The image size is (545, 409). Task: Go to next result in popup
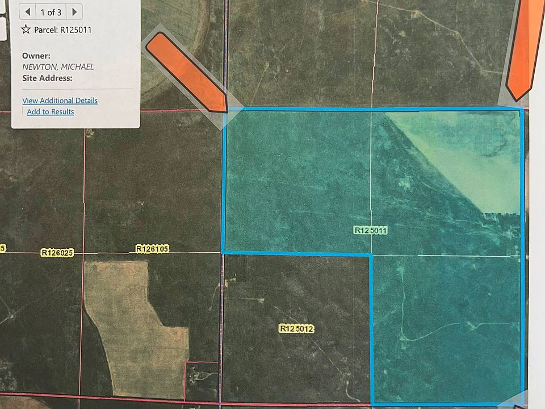pyautogui.click(x=74, y=12)
